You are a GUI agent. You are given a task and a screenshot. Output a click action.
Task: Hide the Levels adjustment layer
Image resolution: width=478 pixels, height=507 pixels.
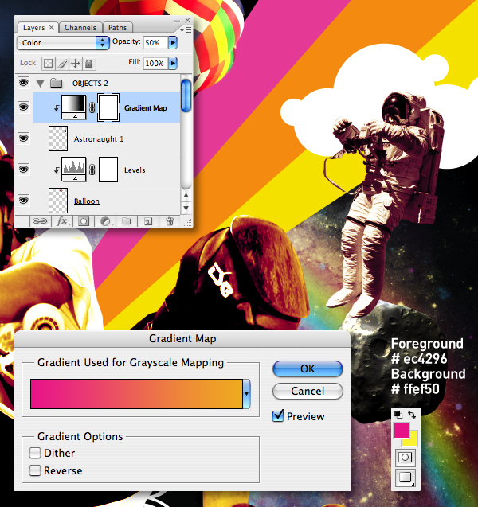23,169
